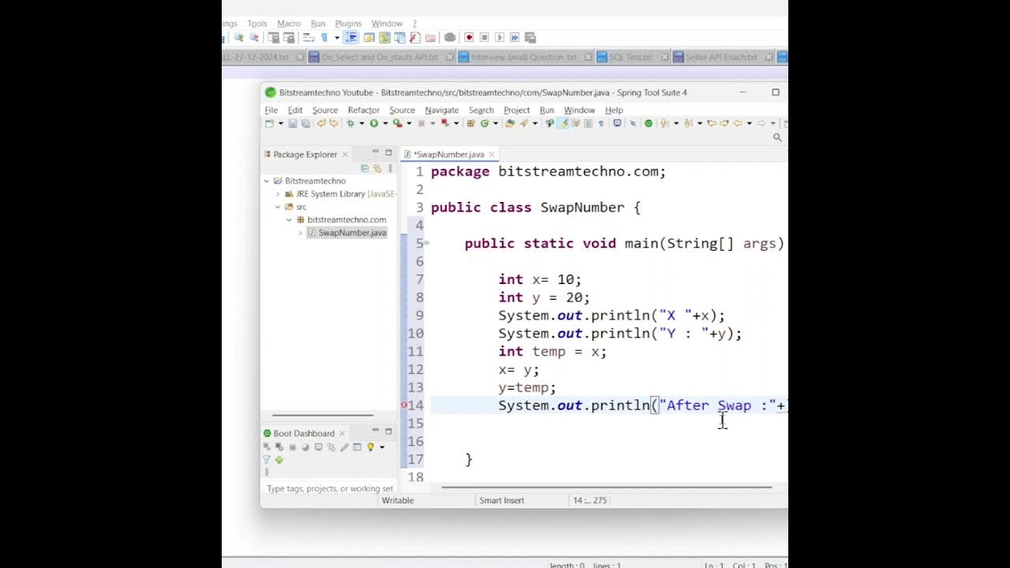The height and width of the screenshot is (568, 1010).
Task: Minimize the Package Explorer panel
Action: [x=376, y=152]
